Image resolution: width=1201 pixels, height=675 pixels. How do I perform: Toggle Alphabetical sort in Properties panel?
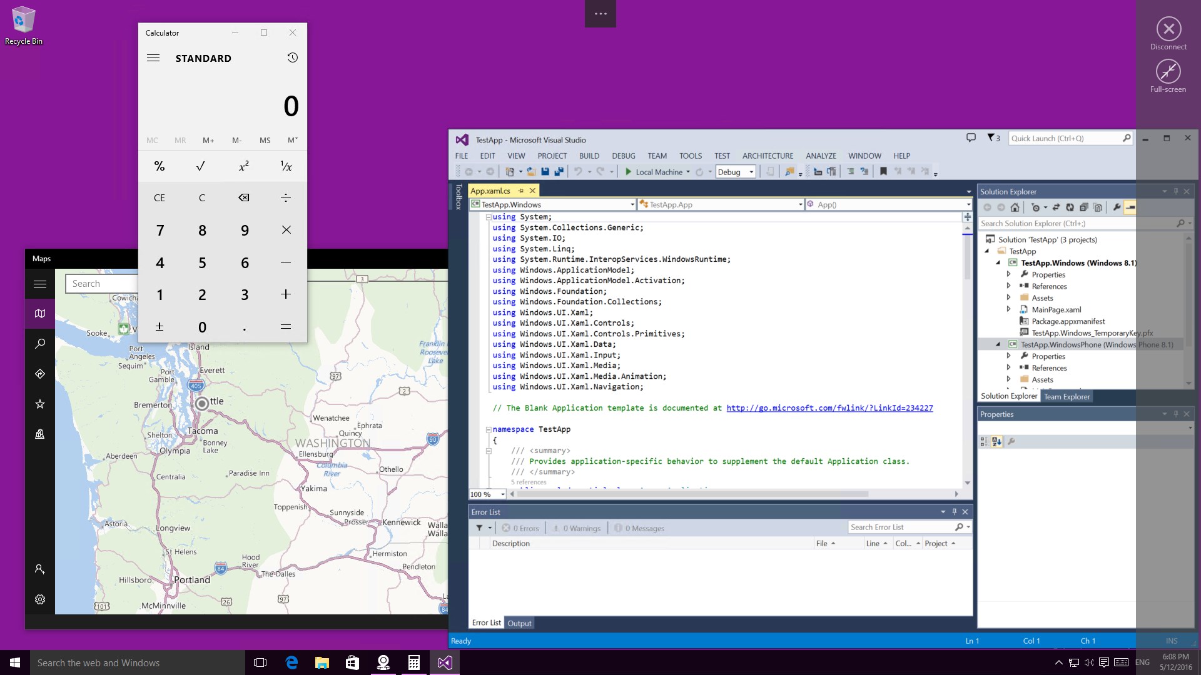(996, 442)
